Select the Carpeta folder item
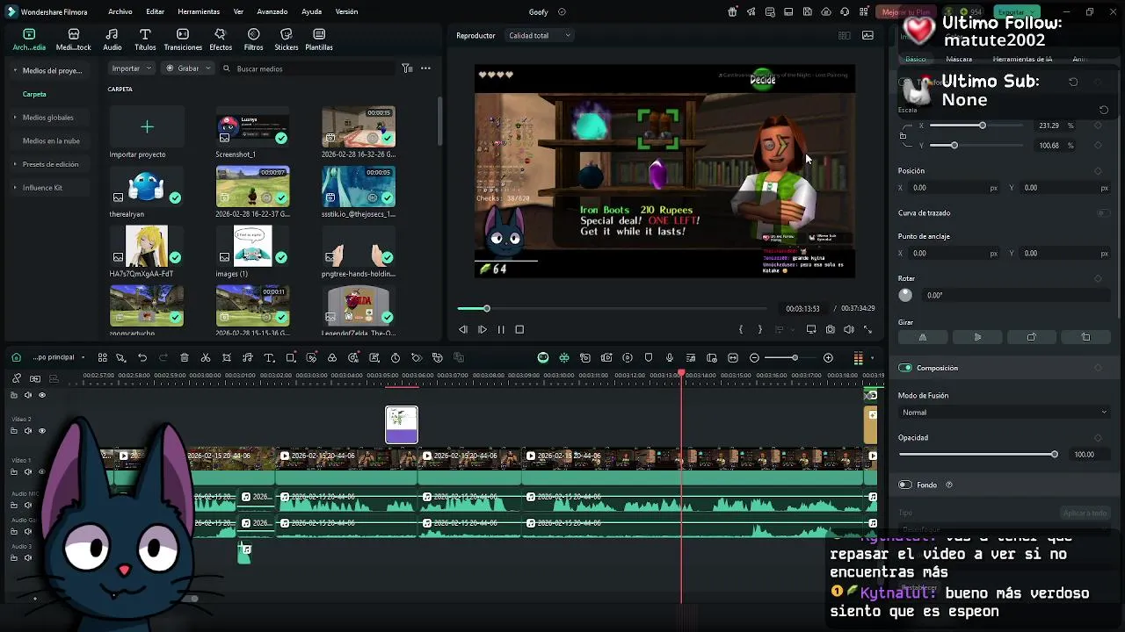1125x632 pixels. pos(34,94)
